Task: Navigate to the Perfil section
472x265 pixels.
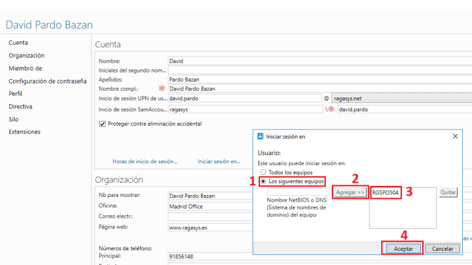Action: tap(16, 94)
